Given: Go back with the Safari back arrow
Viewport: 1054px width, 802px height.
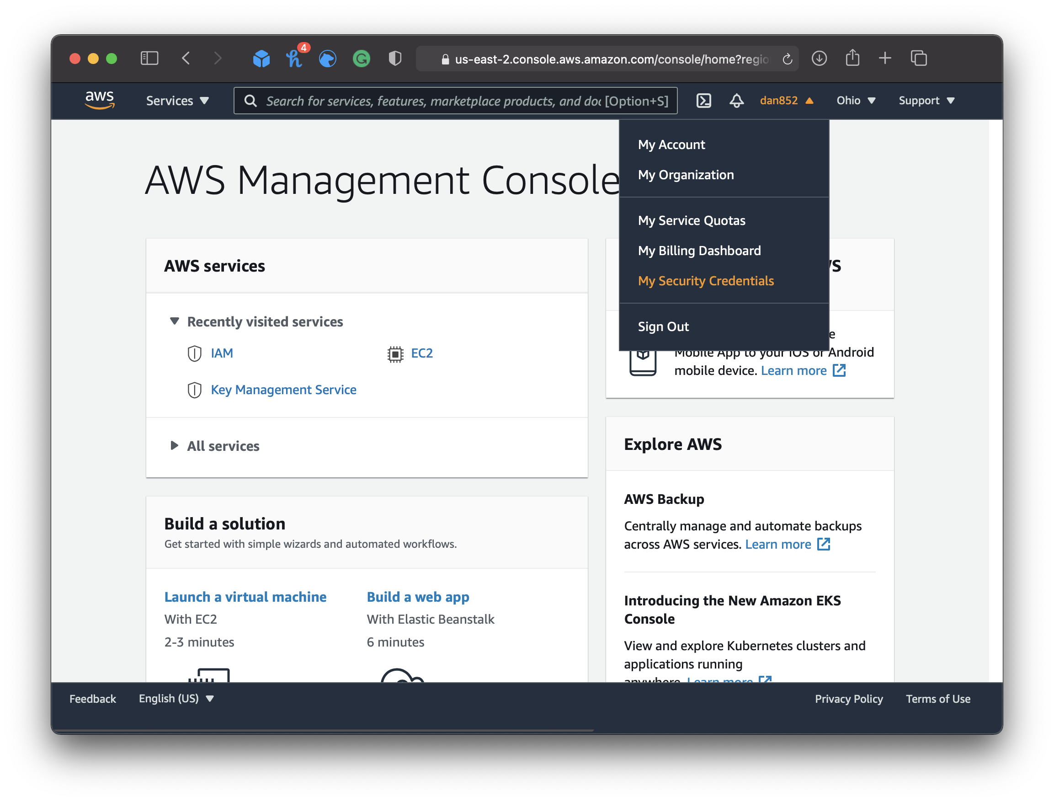Looking at the screenshot, I should tap(186, 59).
